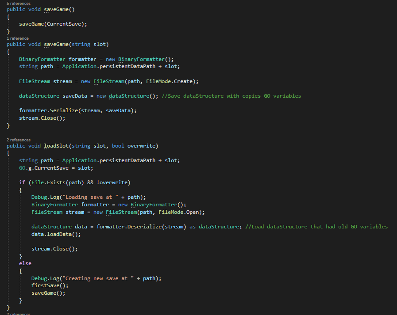This screenshot has width=397, height=315.
Task: Click the "Creating new save at " string literal
Action: point(98,279)
